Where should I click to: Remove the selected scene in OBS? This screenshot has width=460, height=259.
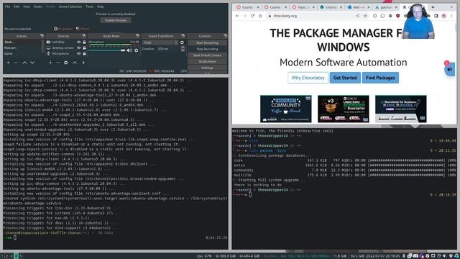click(x=16, y=63)
